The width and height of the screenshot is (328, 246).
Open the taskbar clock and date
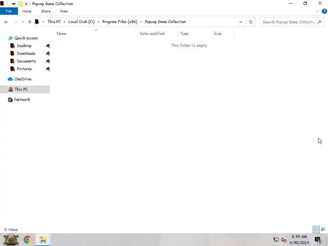pyautogui.click(x=299, y=240)
